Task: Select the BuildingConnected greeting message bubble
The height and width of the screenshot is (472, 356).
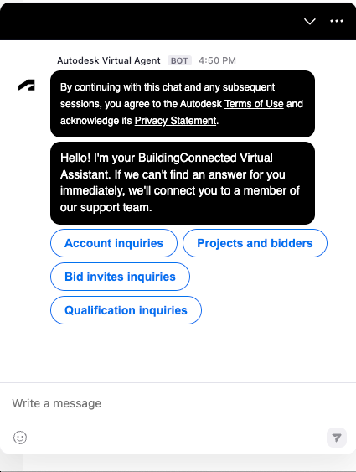Action: pyautogui.click(x=183, y=183)
